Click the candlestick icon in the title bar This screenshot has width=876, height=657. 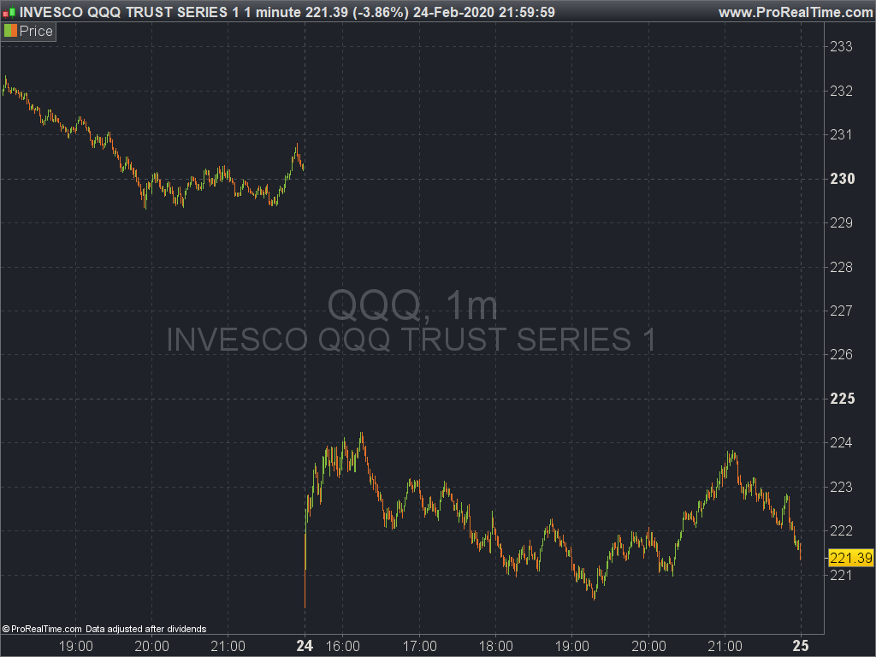click(9, 12)
